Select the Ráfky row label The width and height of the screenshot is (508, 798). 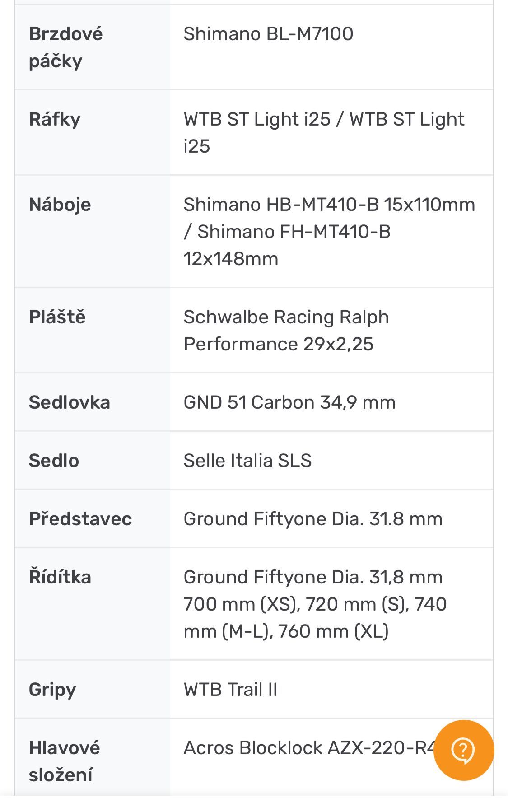coord(55,119)
